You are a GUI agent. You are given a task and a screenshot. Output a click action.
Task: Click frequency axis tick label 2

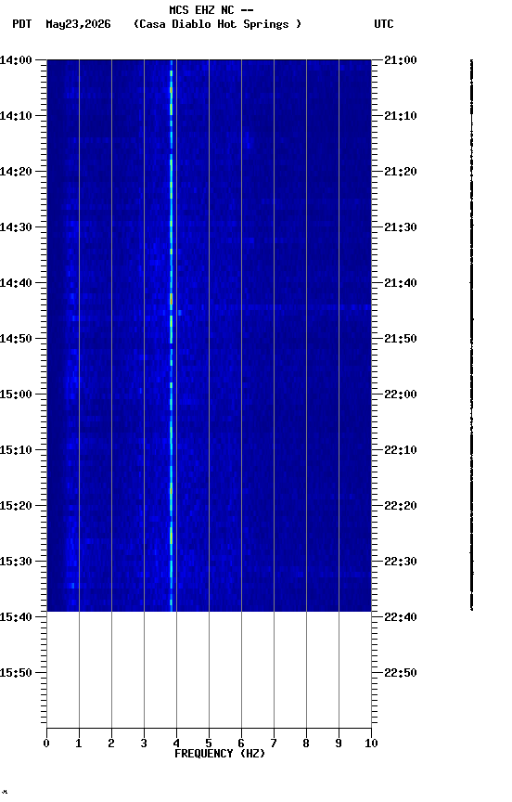point(111,744)
